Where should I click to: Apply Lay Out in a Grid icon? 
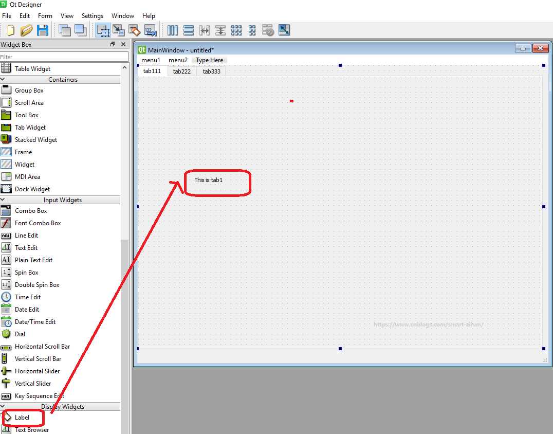click(x=236, y=30)
